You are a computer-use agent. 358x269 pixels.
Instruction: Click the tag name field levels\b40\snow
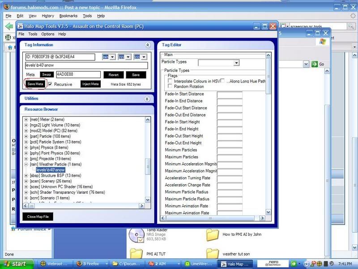pyautogui.click(x=86, y=65)
